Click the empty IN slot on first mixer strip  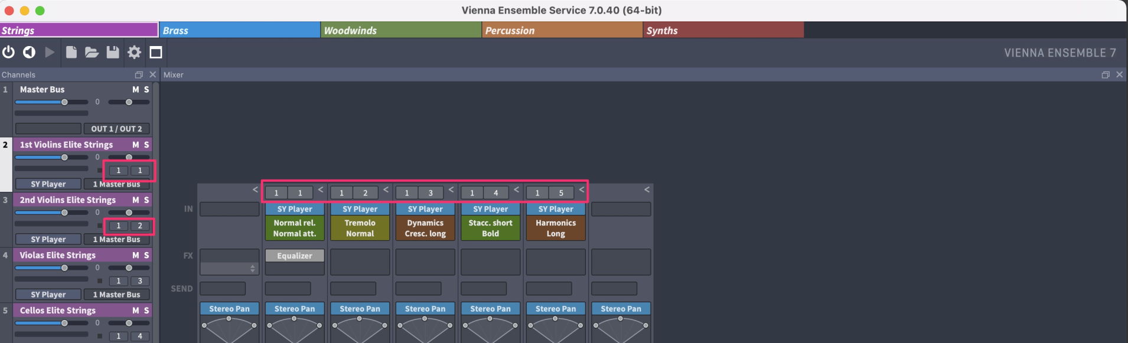pos(229,209)
